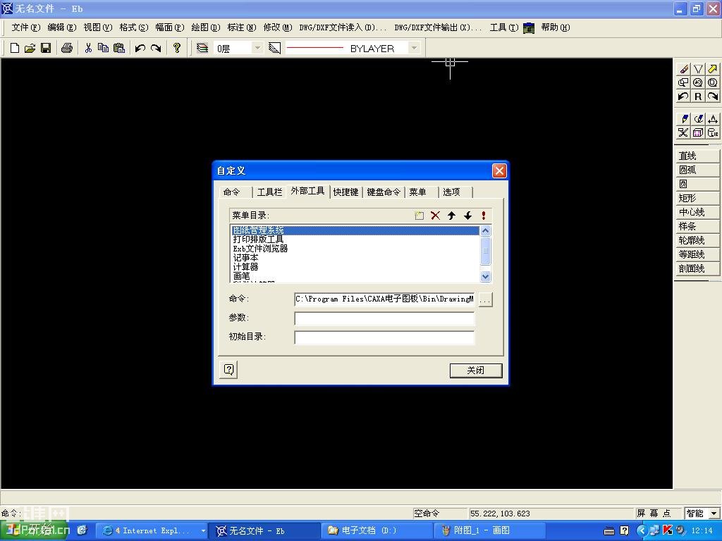Click the 等距线 button
722x541 pixels.
(697, 254)
